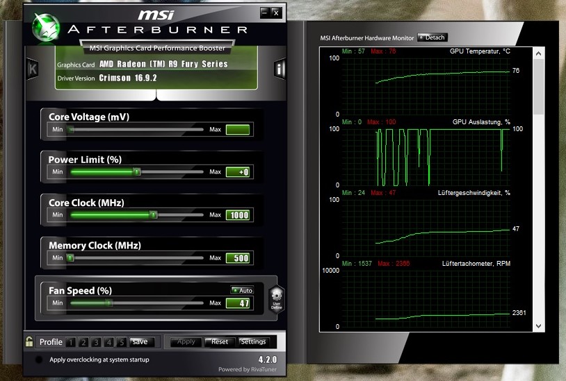The width and height of the screenshot is (566, 381).
Task: Click the Memory Clock 500 value field
Action: (x=238, y=258)
